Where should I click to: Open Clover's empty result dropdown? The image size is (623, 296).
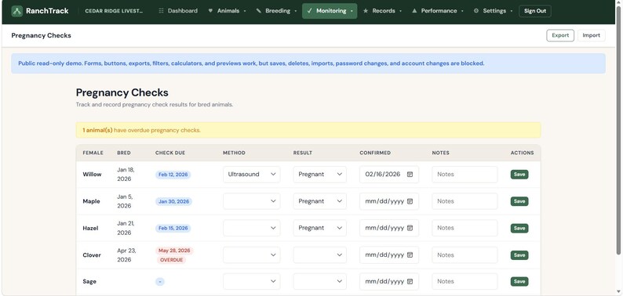click(320, 254)
